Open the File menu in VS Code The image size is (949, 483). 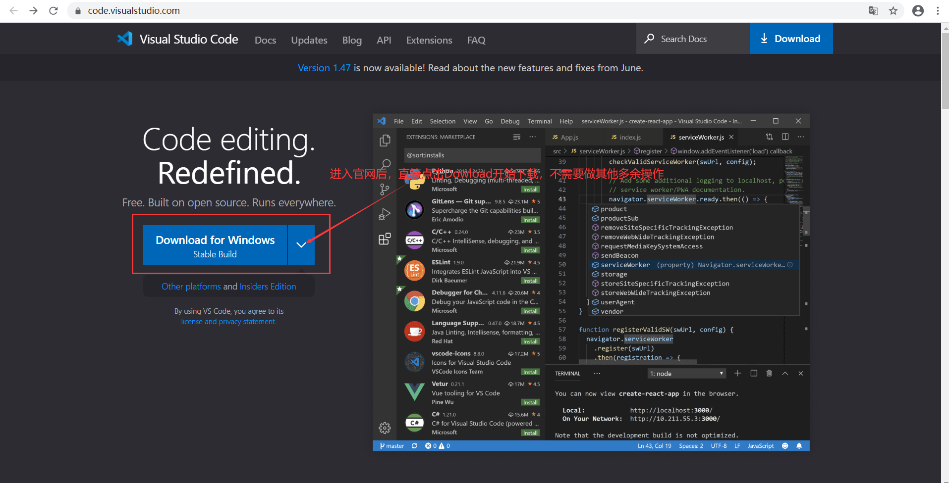(399, 121)
